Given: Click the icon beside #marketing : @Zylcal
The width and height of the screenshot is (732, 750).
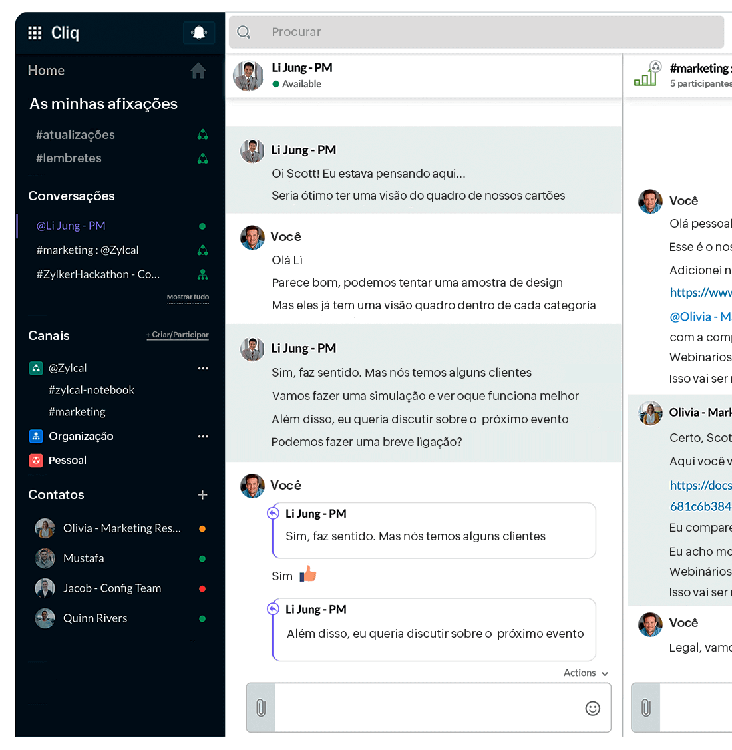Looking at the screenshot, I should [203, 250].
